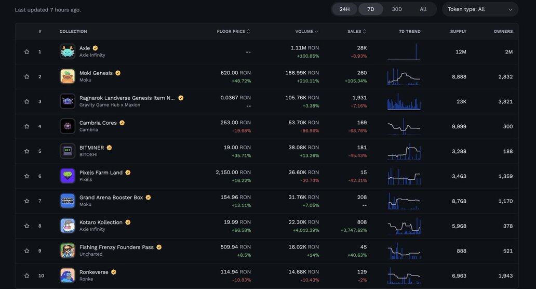Open the Kotaro Kollection name link

(x=101, y=222)
